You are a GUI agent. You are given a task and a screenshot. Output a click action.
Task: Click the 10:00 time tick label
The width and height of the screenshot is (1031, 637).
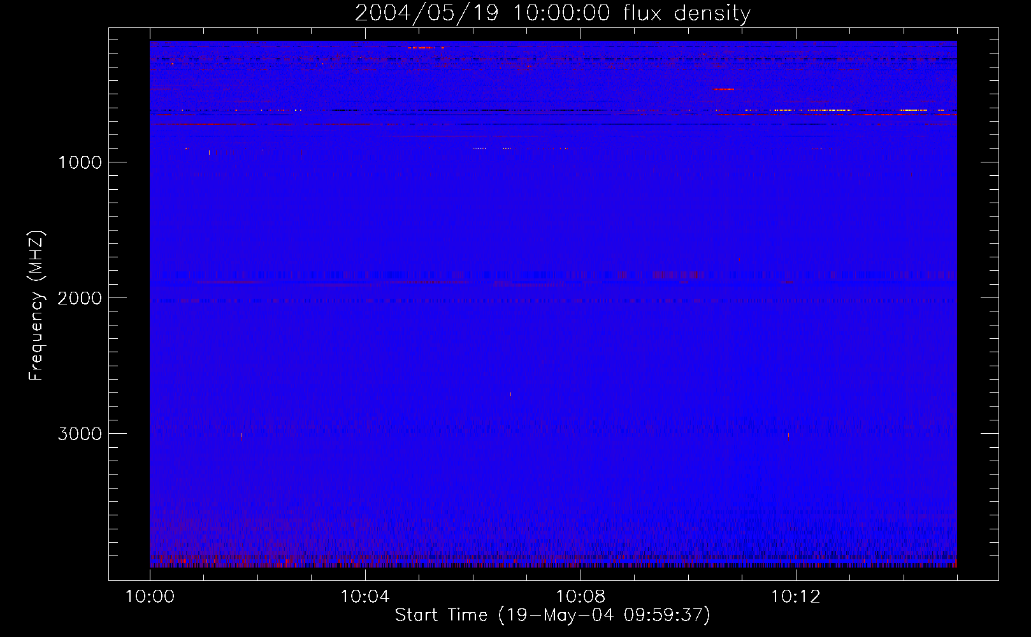150,597
